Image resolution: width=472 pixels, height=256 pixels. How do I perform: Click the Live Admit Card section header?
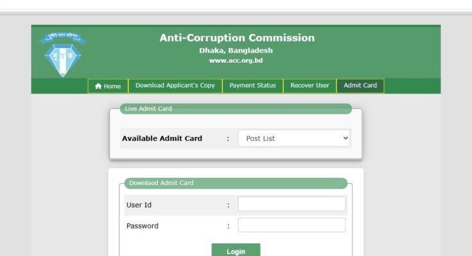coord(148,109)
